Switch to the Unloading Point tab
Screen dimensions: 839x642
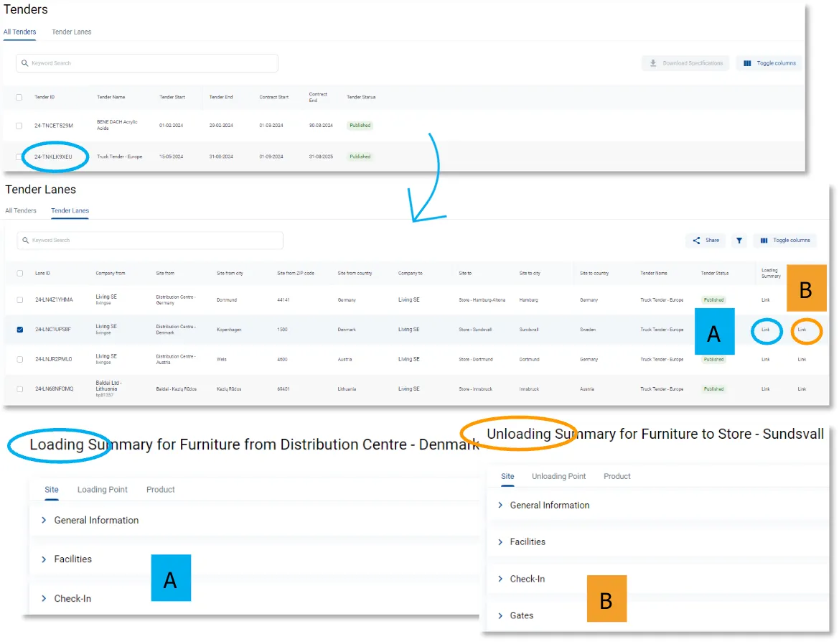point(558,476)
